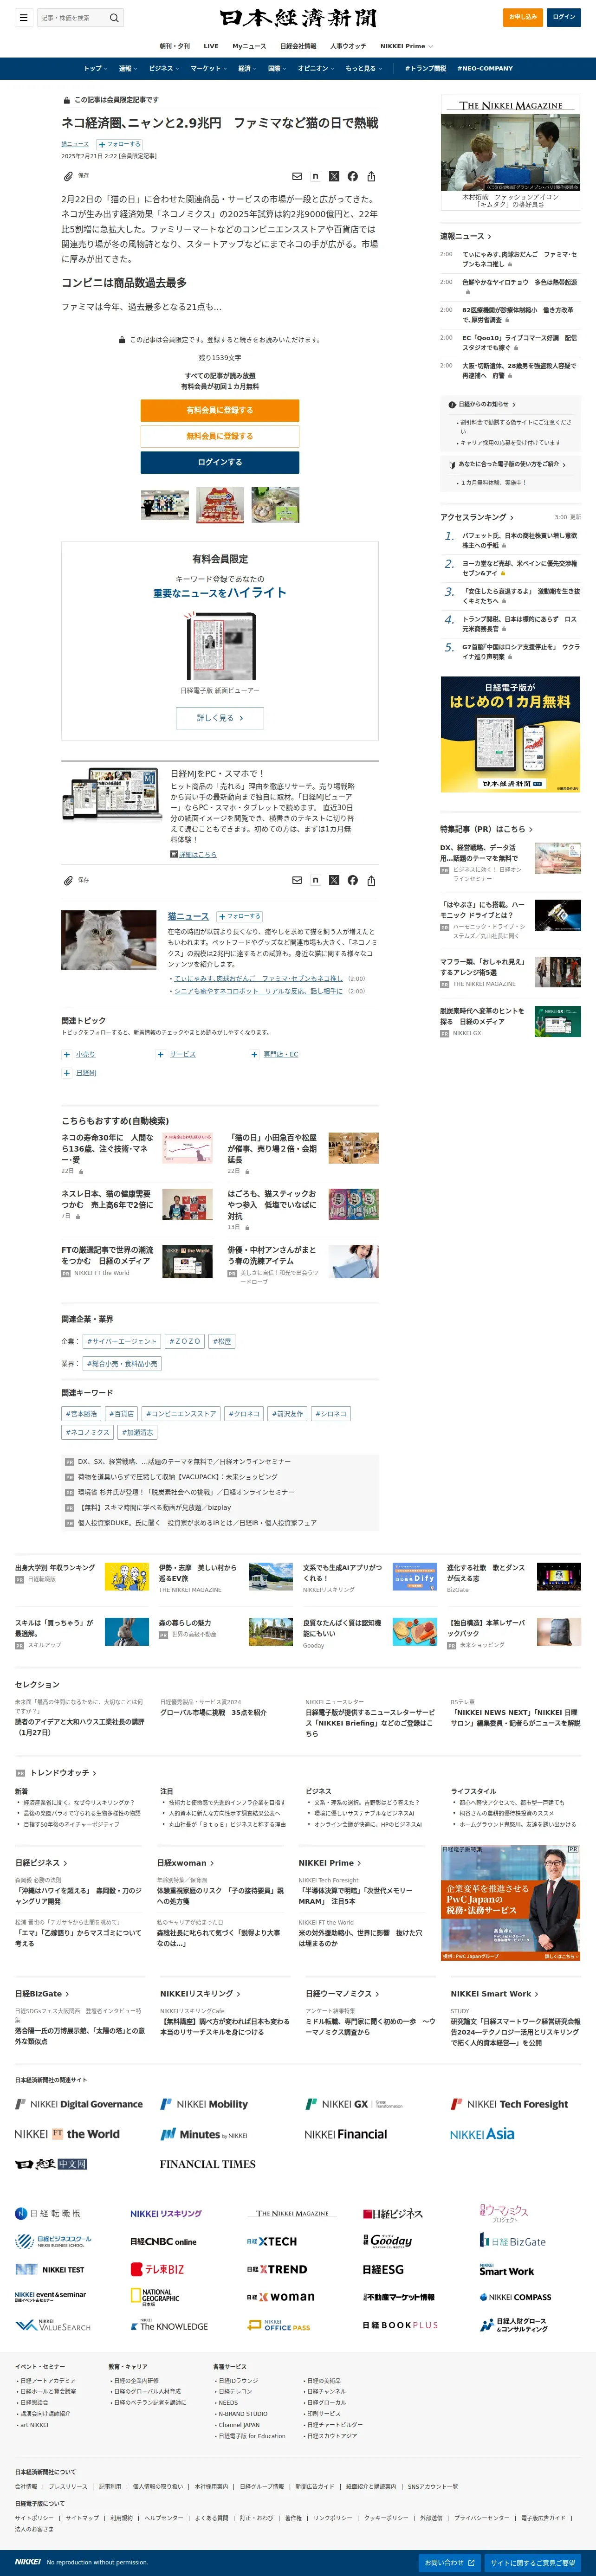Open the Myニュース menu item

click(249, 46)
